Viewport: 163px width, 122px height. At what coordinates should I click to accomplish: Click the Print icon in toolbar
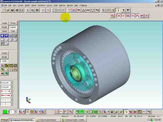pyautogui.click(x=17, y=10)
